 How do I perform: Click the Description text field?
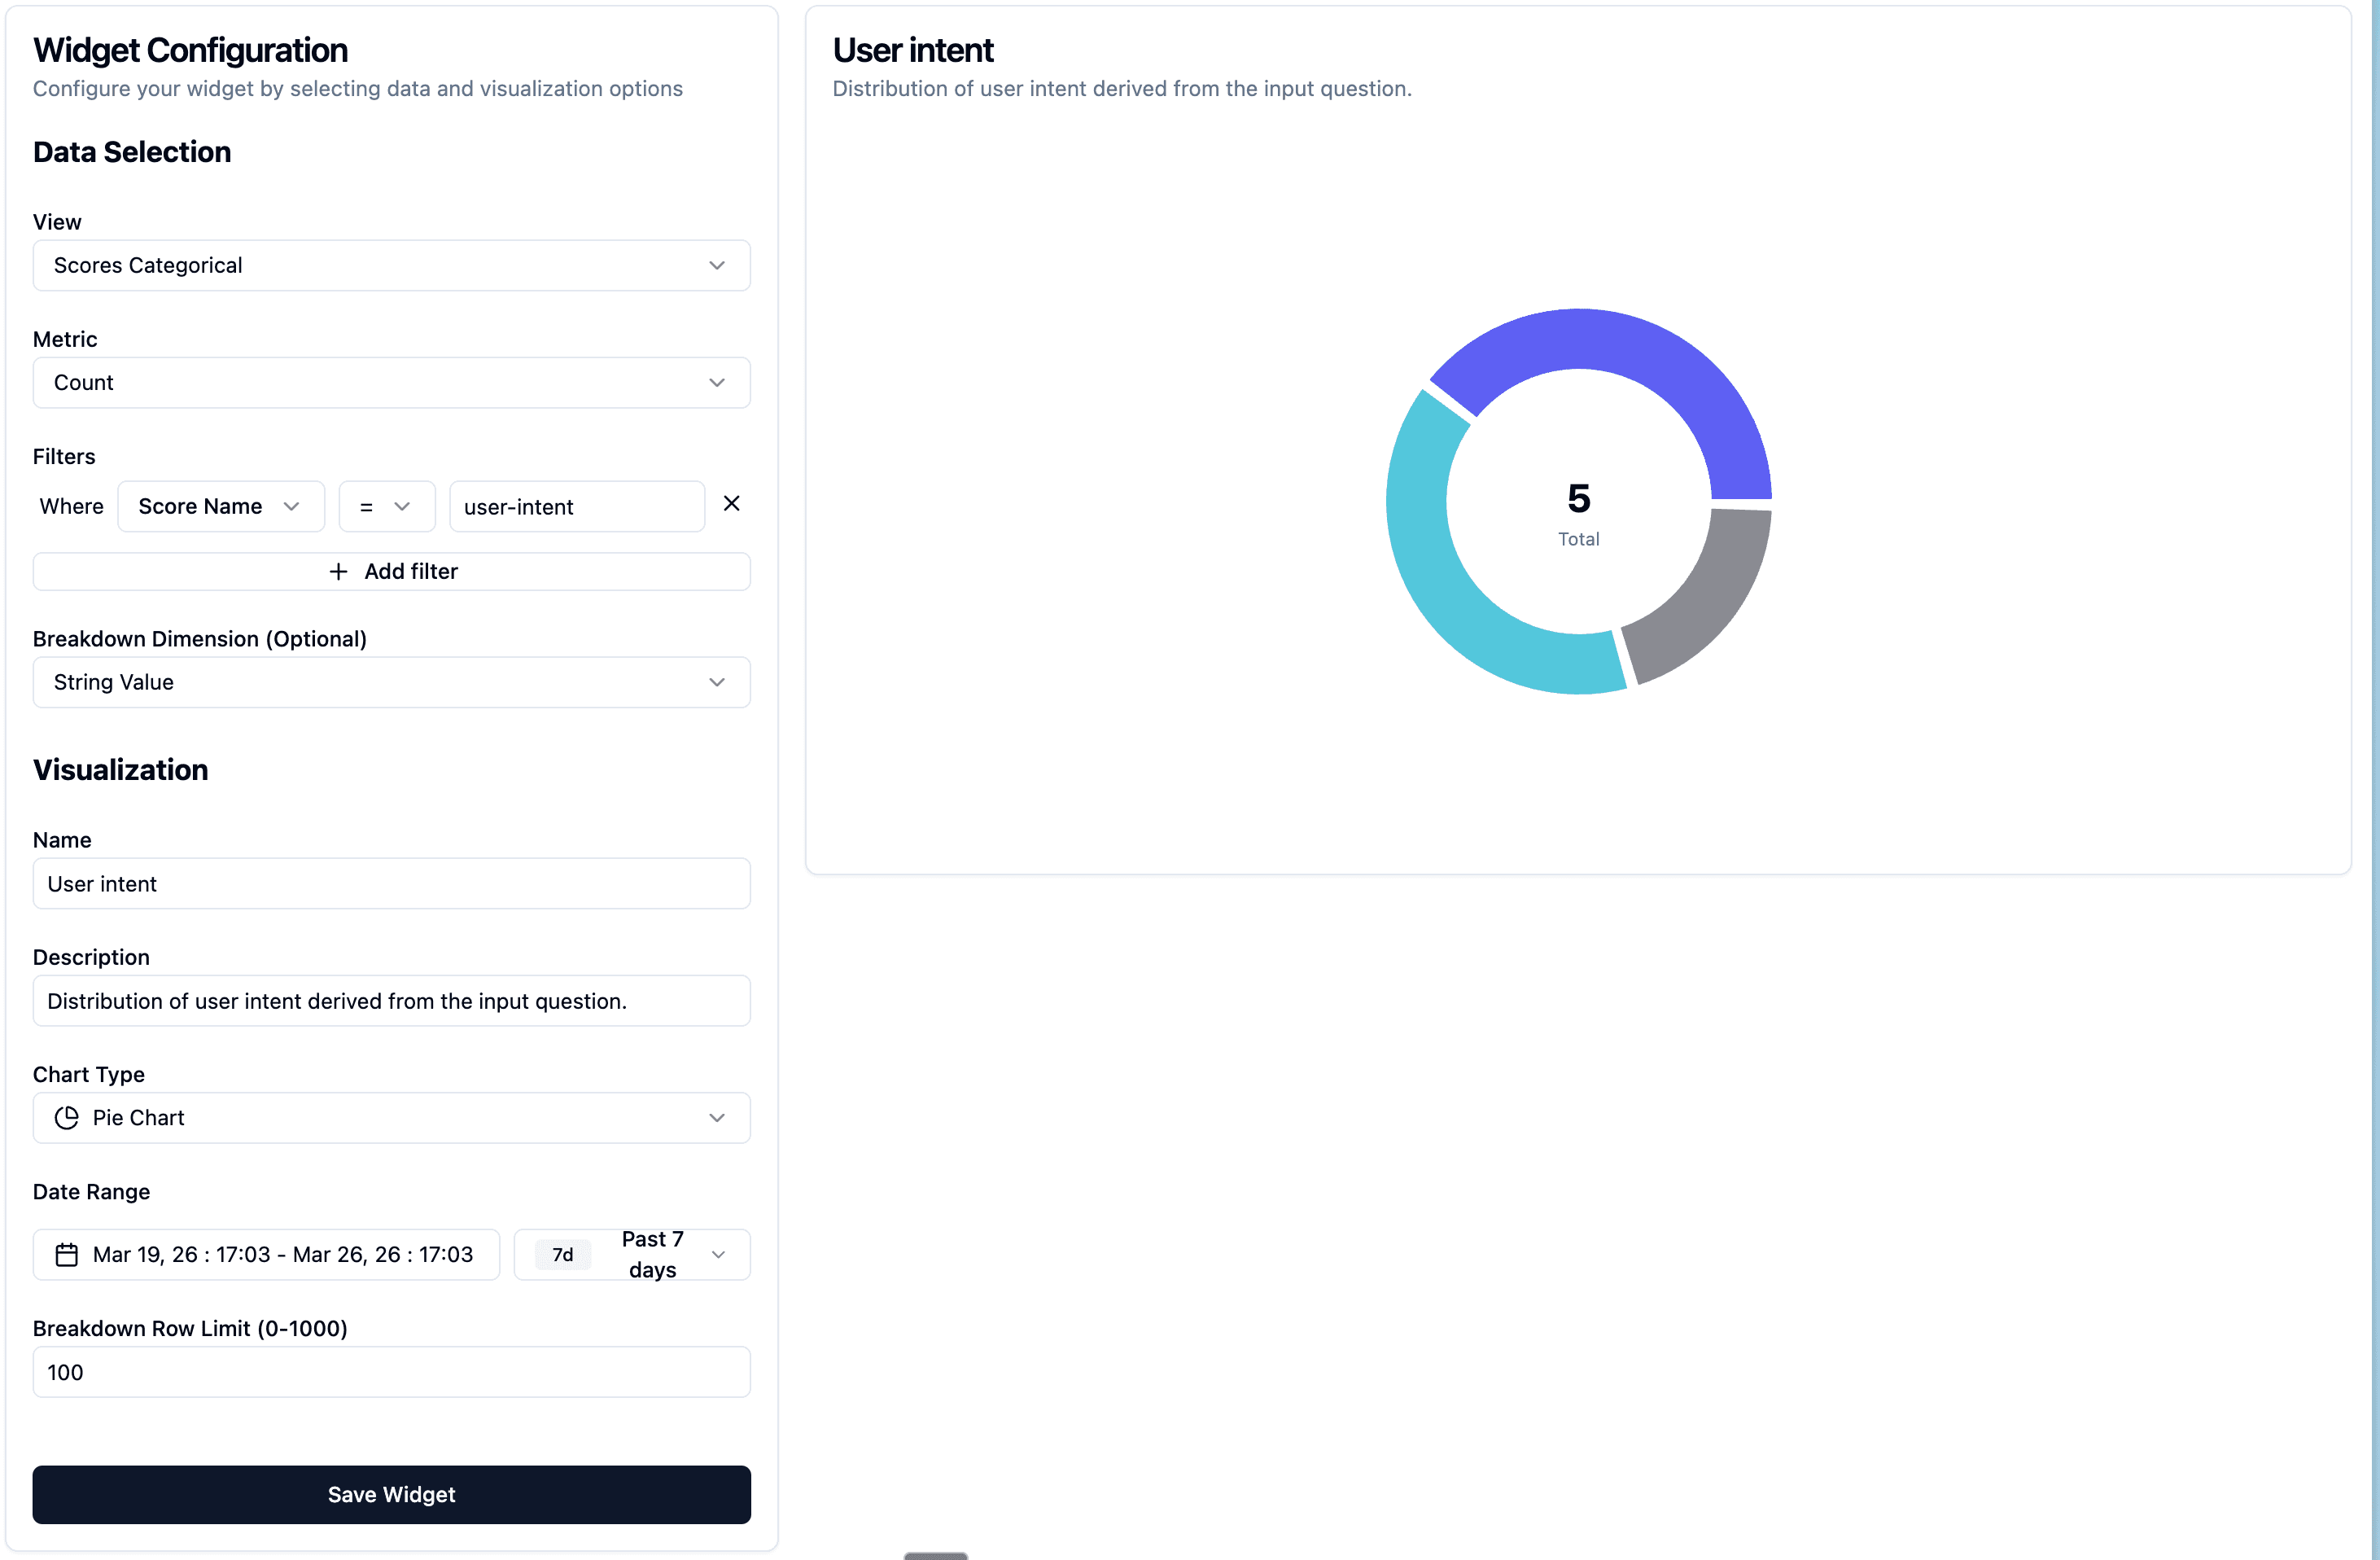pos(391,1000)
